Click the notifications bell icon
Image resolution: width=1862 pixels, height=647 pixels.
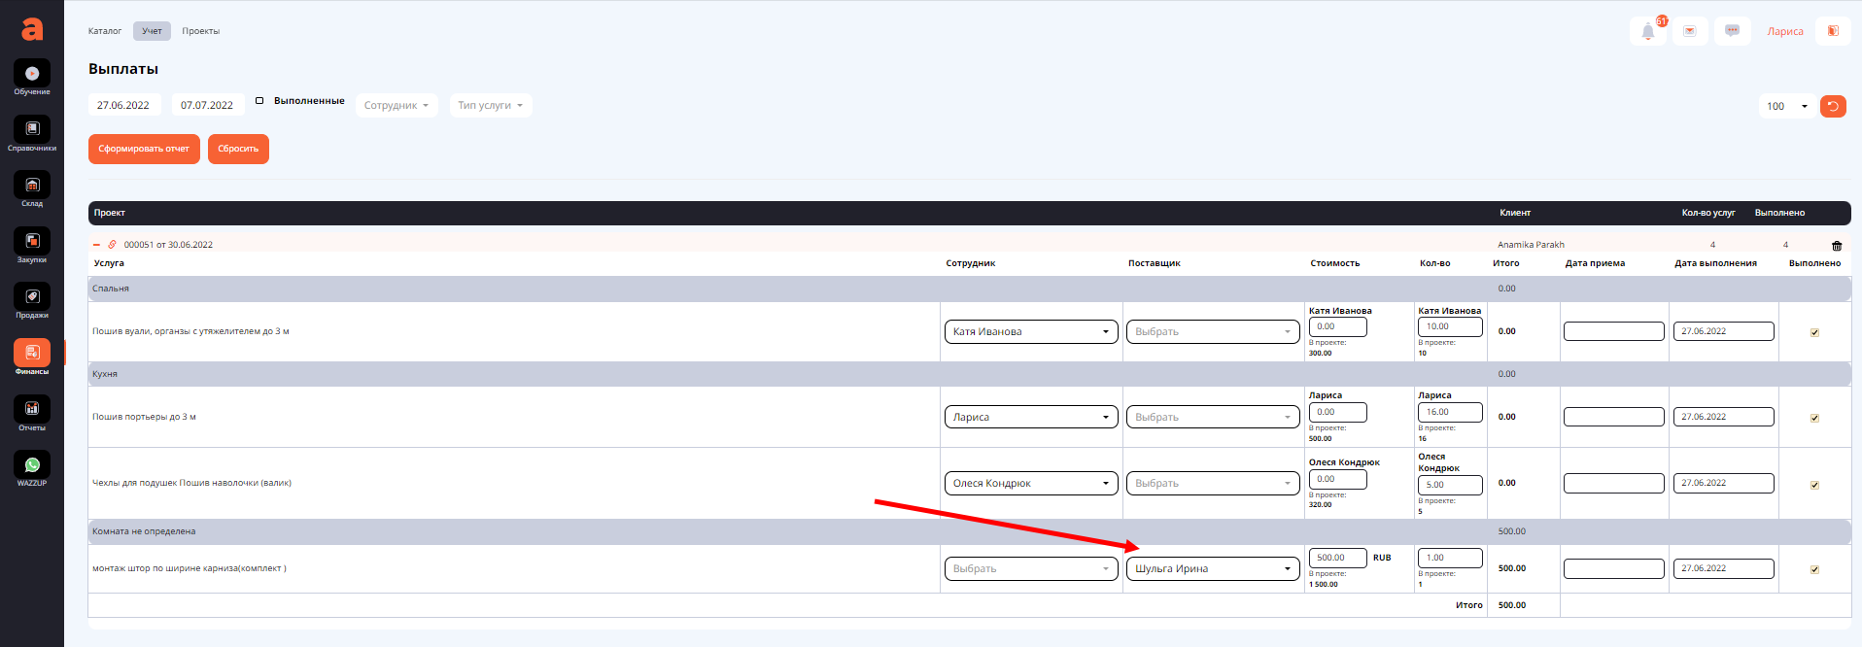[1648, 31]
